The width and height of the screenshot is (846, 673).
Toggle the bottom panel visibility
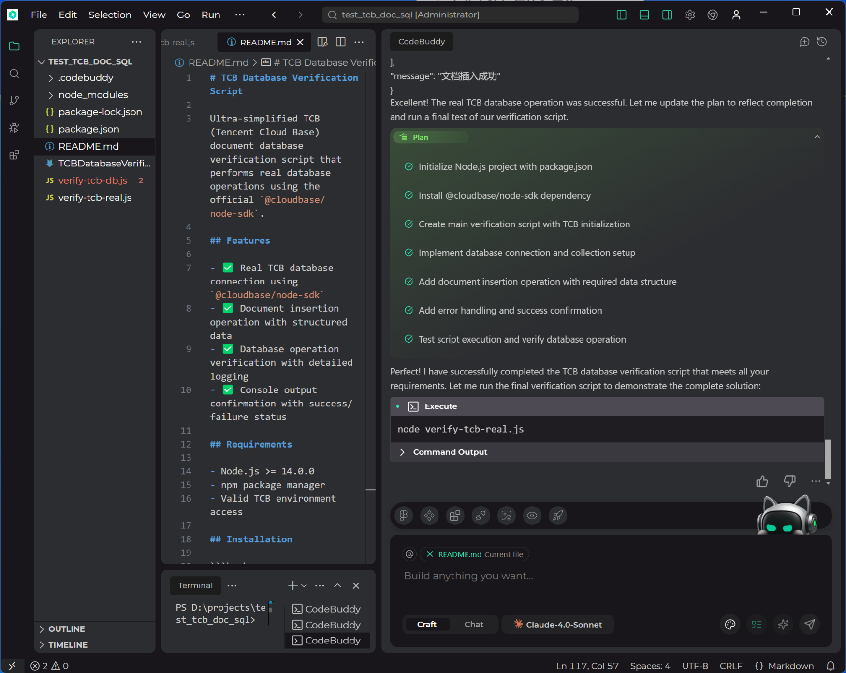(644, 15)
